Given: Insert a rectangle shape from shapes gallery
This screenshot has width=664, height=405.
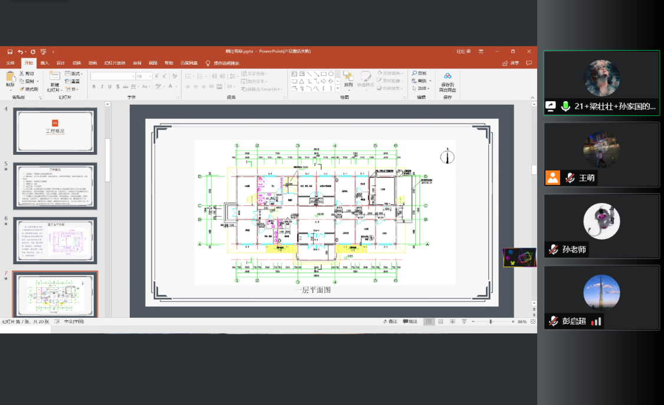Looking at the screenshot, I should pyautogui.click(x=324, y=74).
